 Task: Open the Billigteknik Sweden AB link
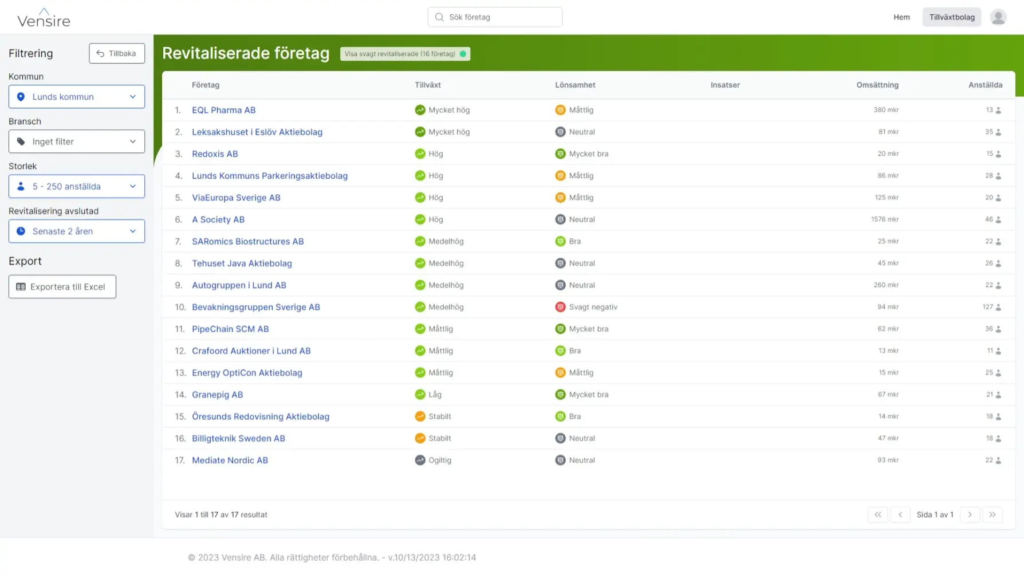pos(238,439)
